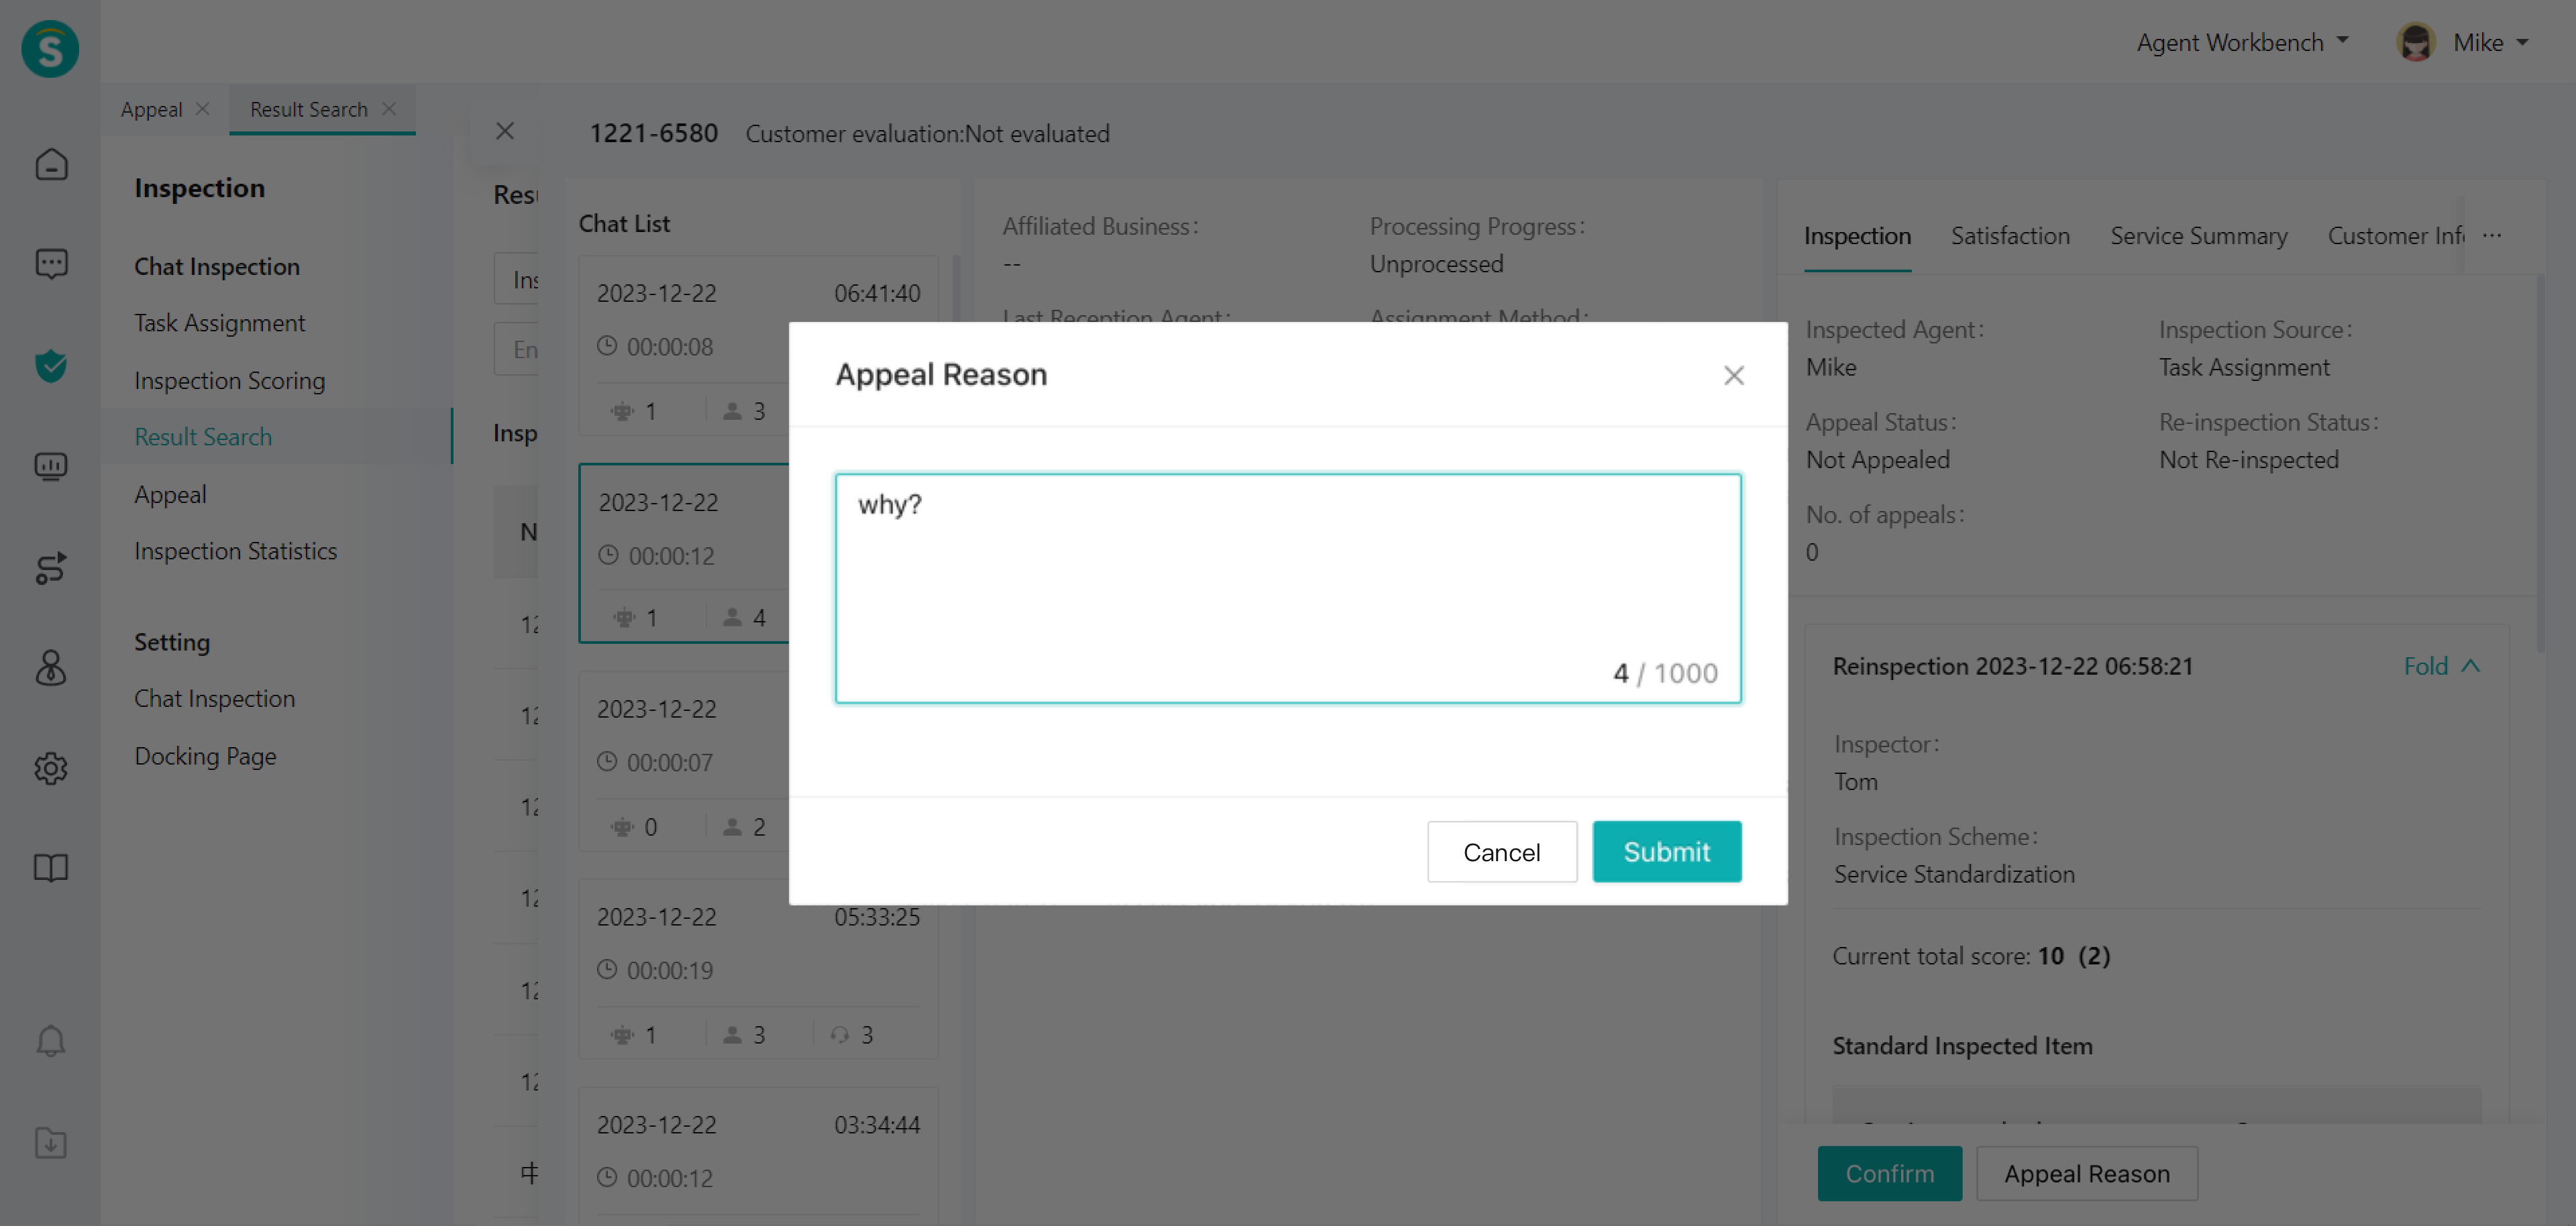Viewport: 2576px width, 1226px height.
Task: Click the session ID 1221-6580
Action: tap(653, 133)
